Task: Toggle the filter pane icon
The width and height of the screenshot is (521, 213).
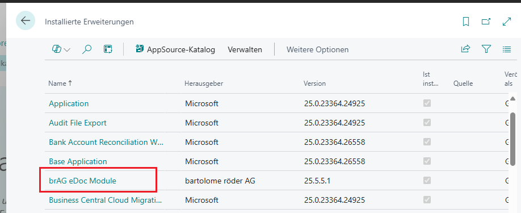Action: pos(486,49)
